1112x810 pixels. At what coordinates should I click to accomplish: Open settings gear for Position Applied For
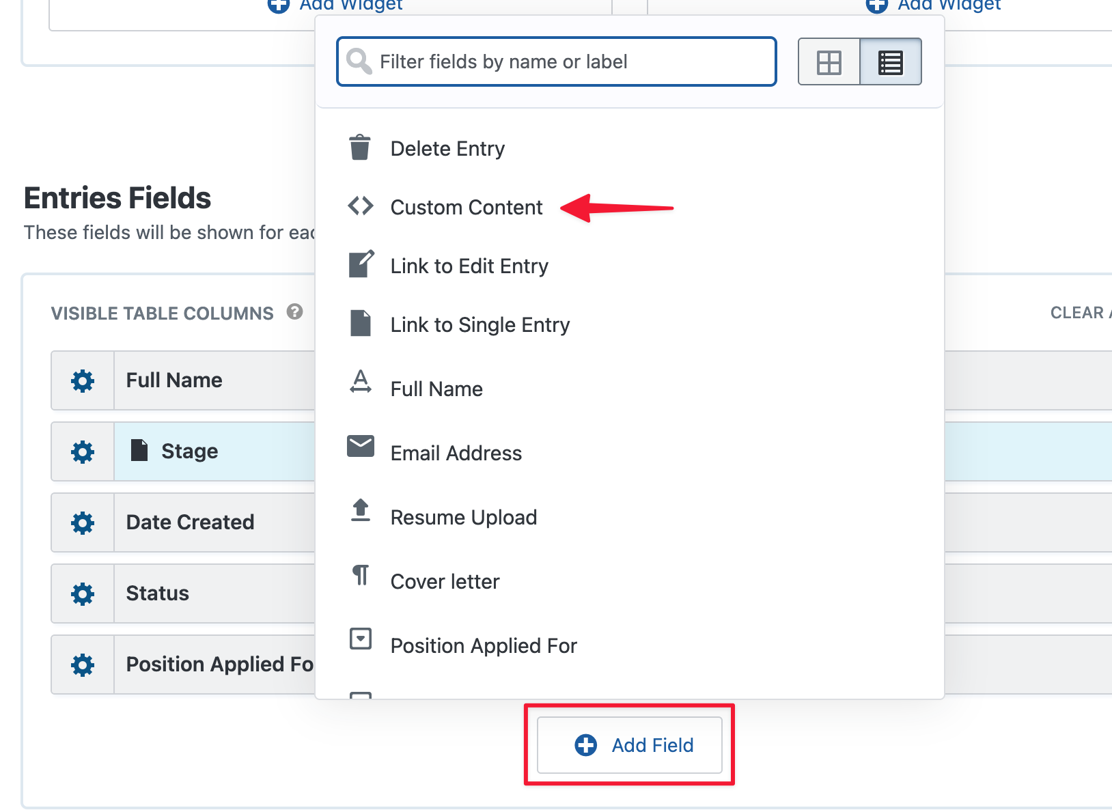pos(82,665)
